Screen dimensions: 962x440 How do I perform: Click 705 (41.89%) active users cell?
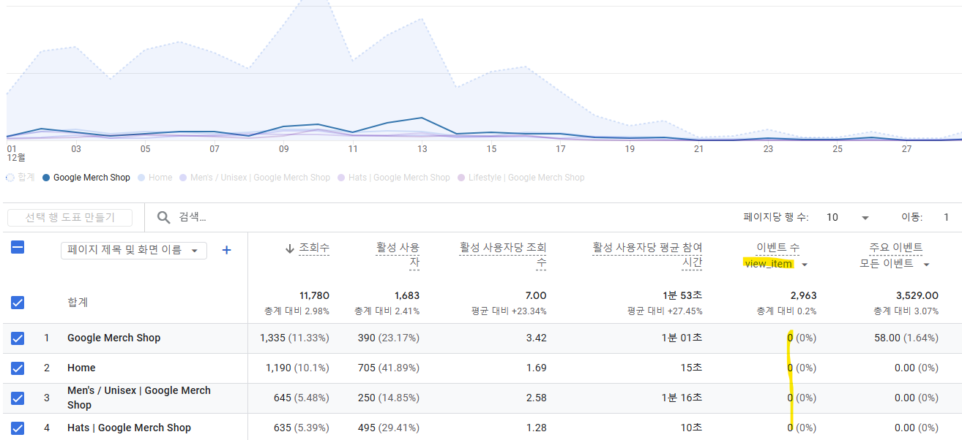[387, 368]
